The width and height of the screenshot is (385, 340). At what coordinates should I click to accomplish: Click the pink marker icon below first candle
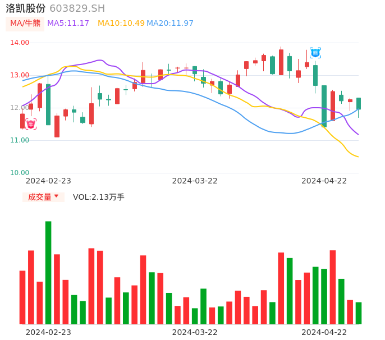[x=31, y=124]
